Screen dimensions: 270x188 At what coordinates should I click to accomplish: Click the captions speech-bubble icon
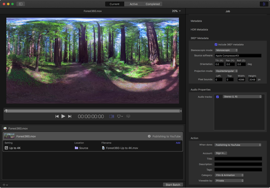click(128, 116)
